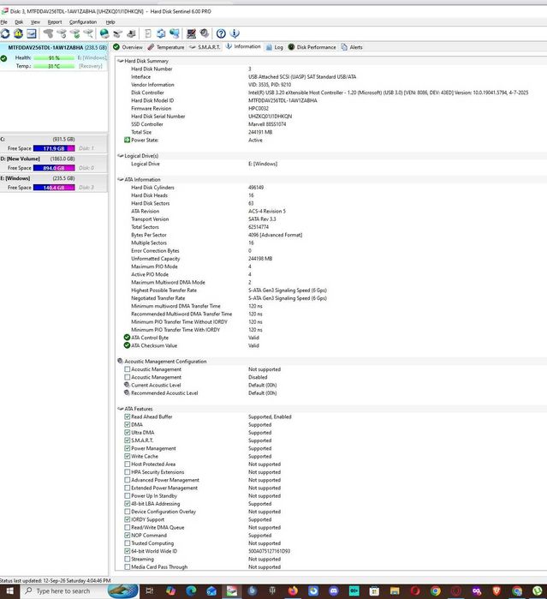Toggle the Write Cache checkbox
Viewport: 547px width, 599px height.
(128, 456)
